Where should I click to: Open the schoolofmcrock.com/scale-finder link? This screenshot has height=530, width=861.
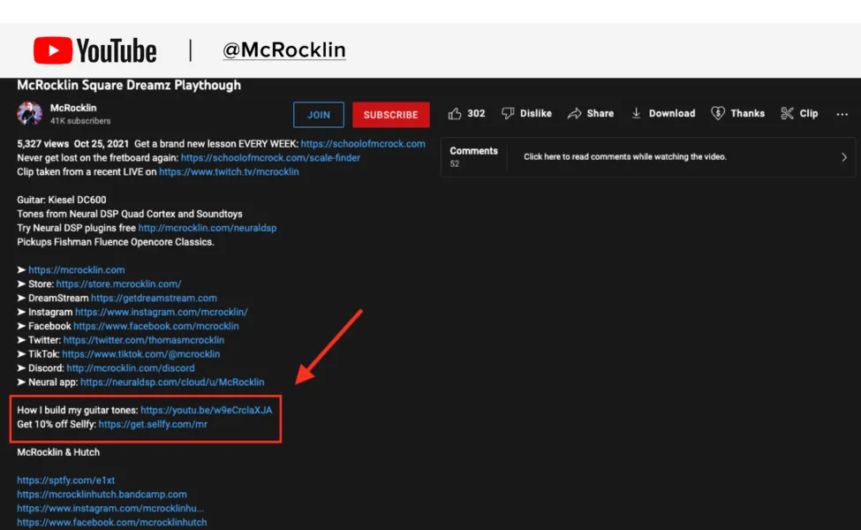[270, 157]
